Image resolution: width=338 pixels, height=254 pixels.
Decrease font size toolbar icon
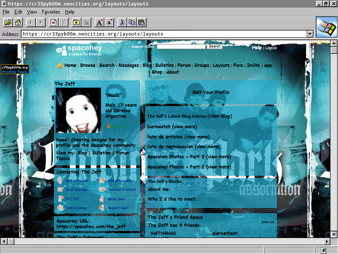[x=109, y=22]
